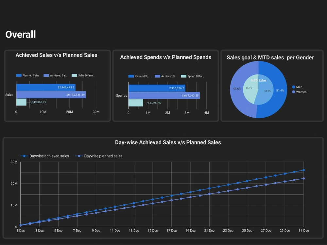327x245 pixels.
Task: Select the Planned Sales legend swatch
Action: click(19, 75)
